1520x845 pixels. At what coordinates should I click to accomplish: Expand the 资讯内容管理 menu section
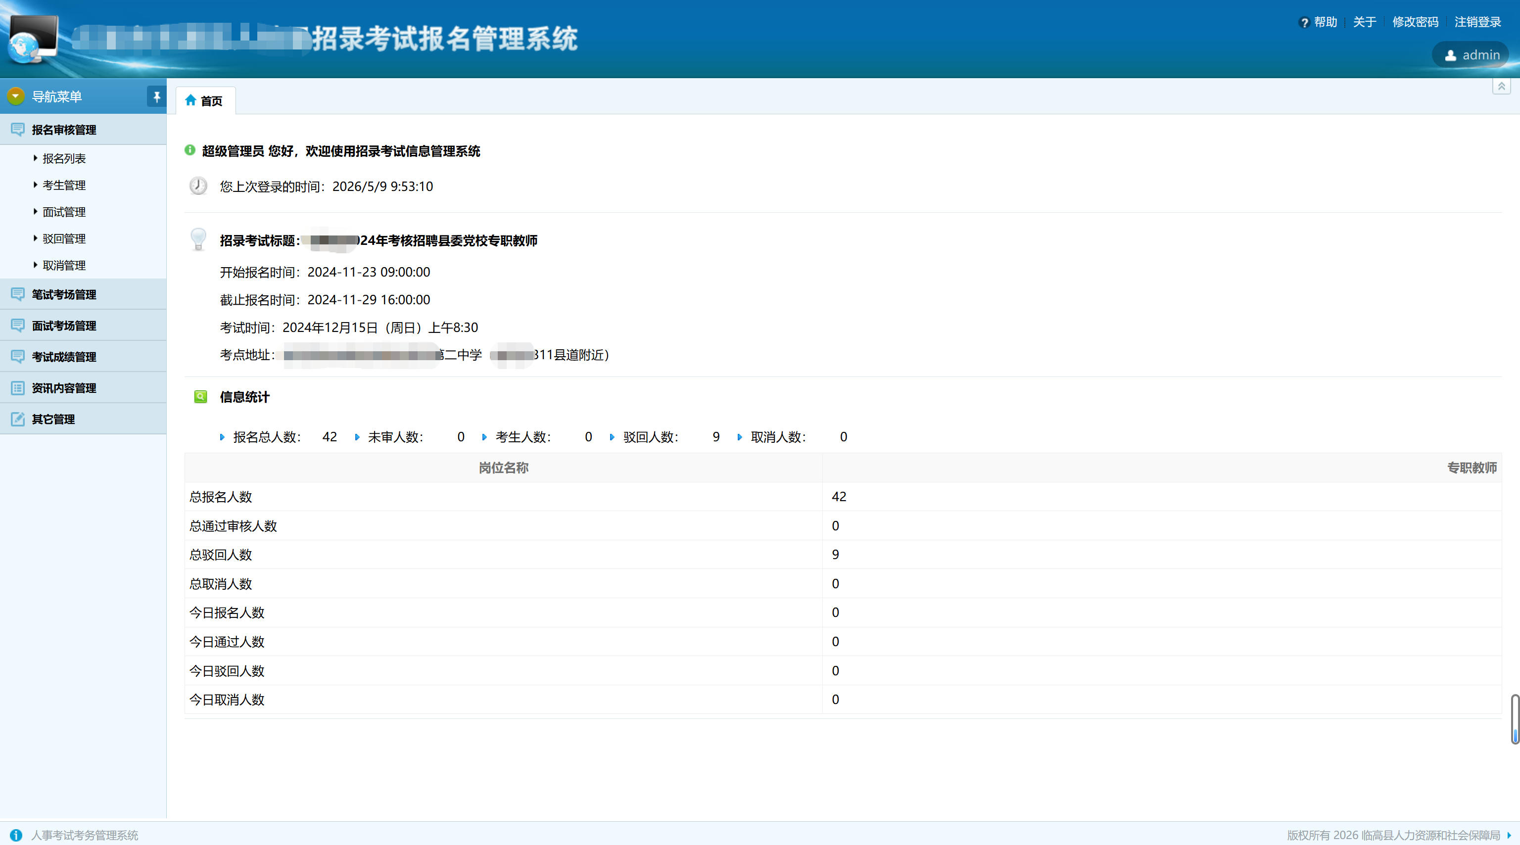coord(83,388)
